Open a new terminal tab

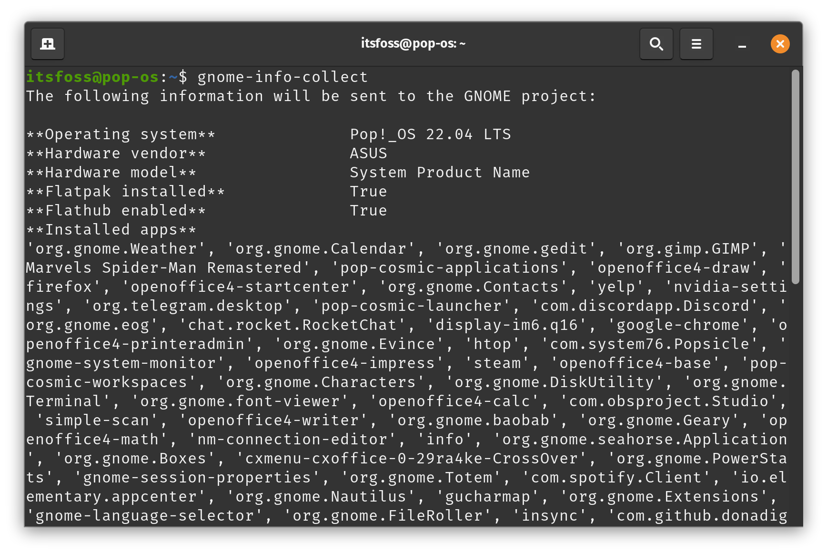pyautogui.click(x=47, y=43)
